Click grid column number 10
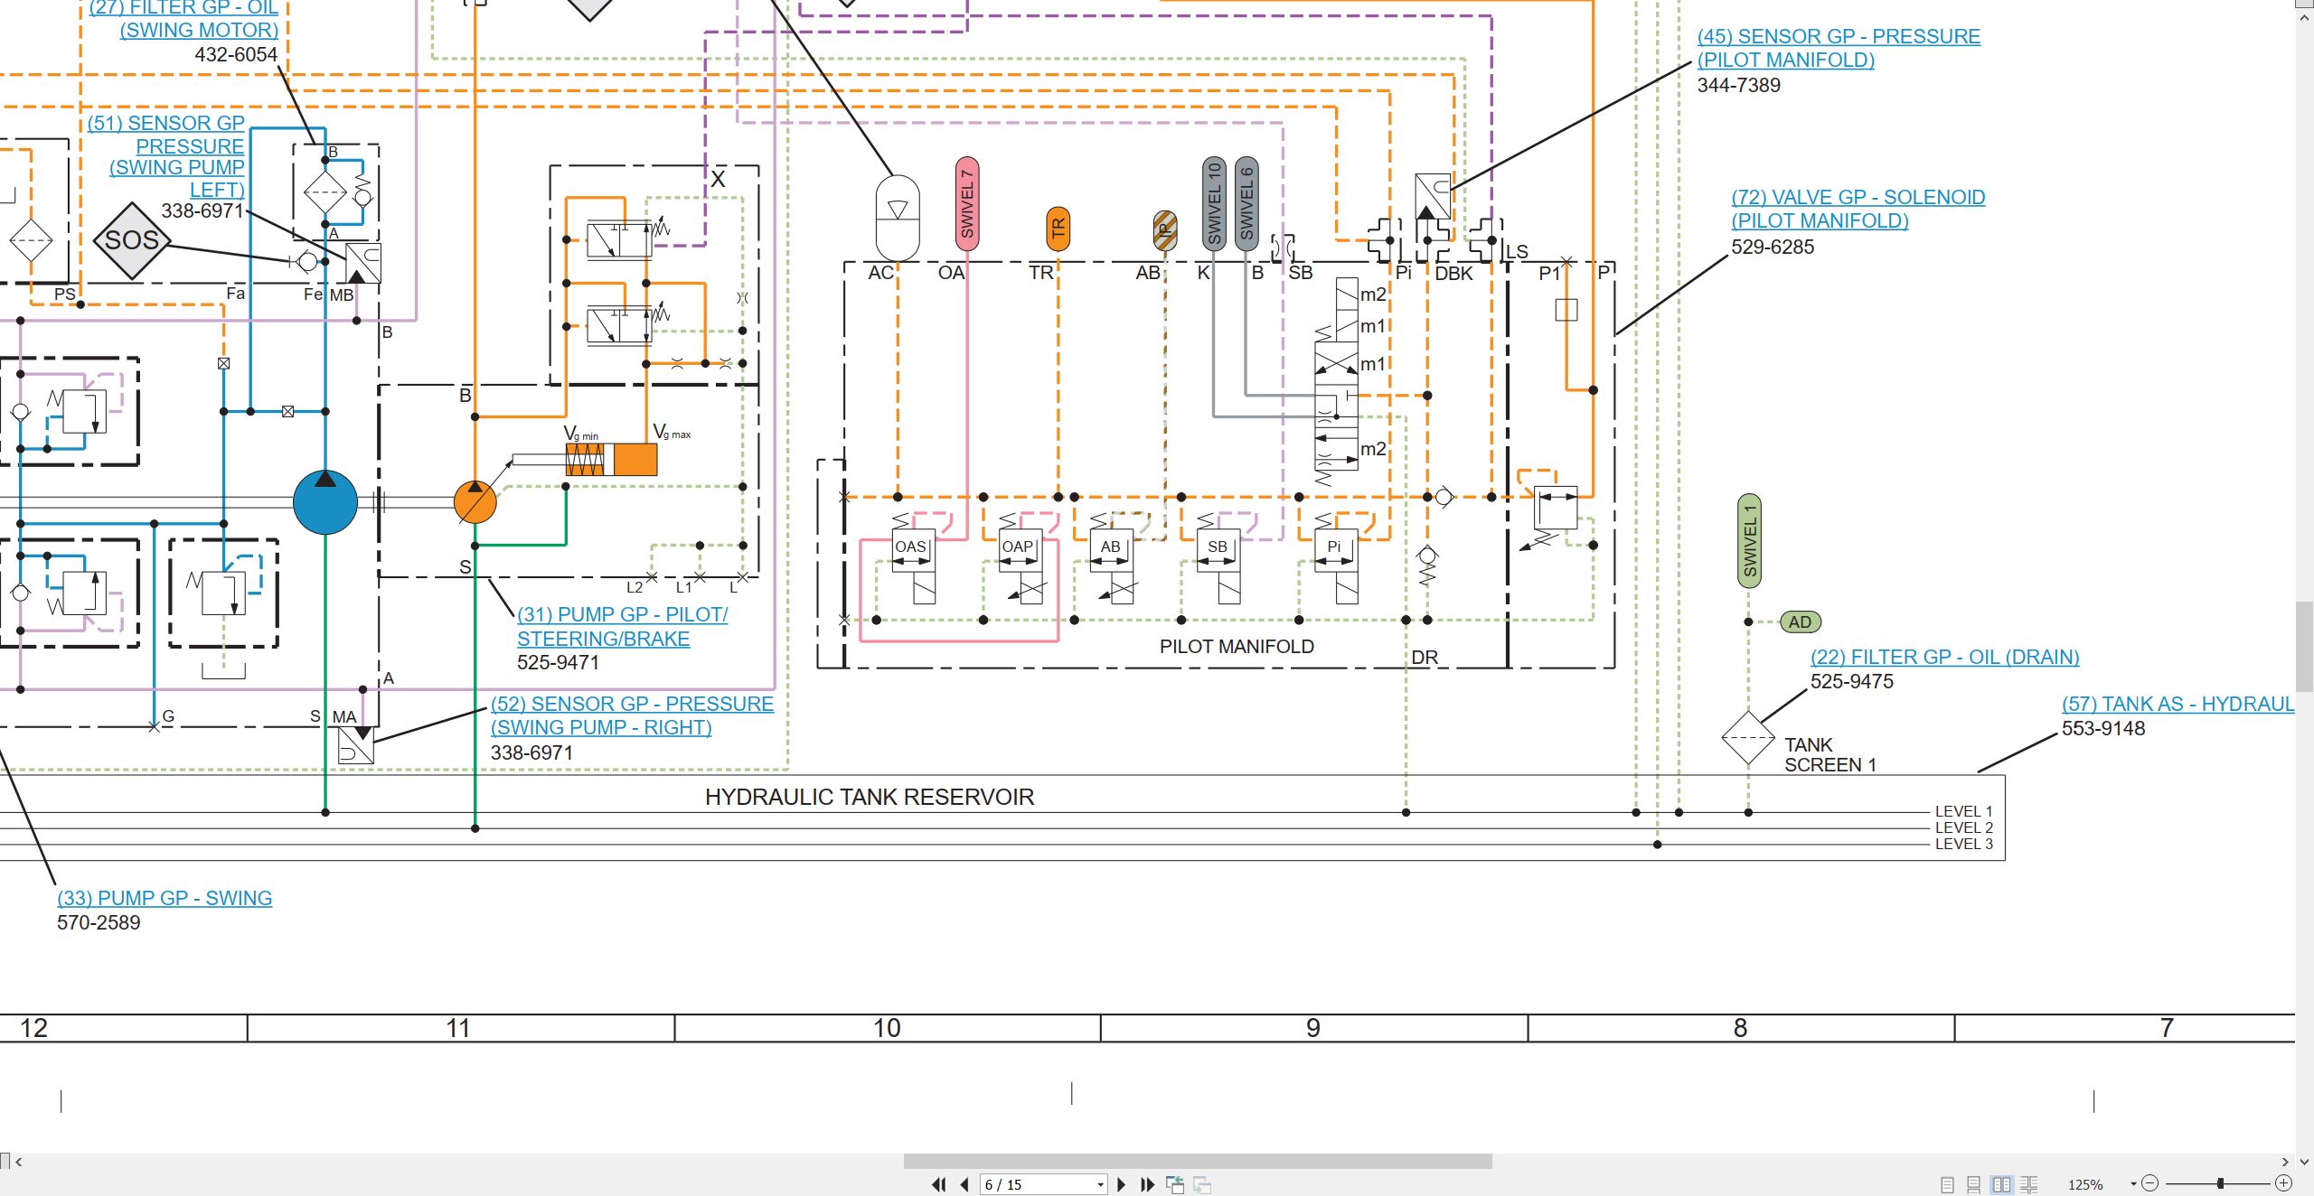This screenshot has width=2314, height=1196. tap(887, 1028)
